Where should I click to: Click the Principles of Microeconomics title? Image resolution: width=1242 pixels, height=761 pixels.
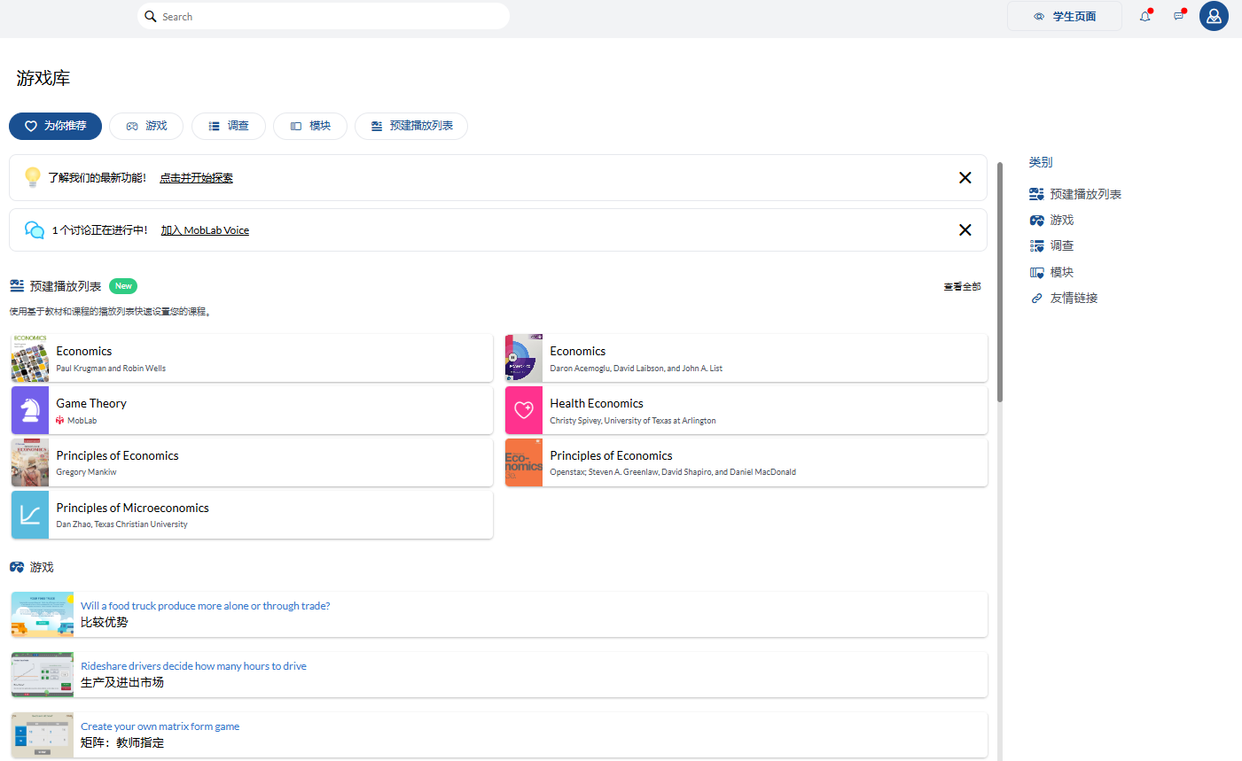point(133,508)
